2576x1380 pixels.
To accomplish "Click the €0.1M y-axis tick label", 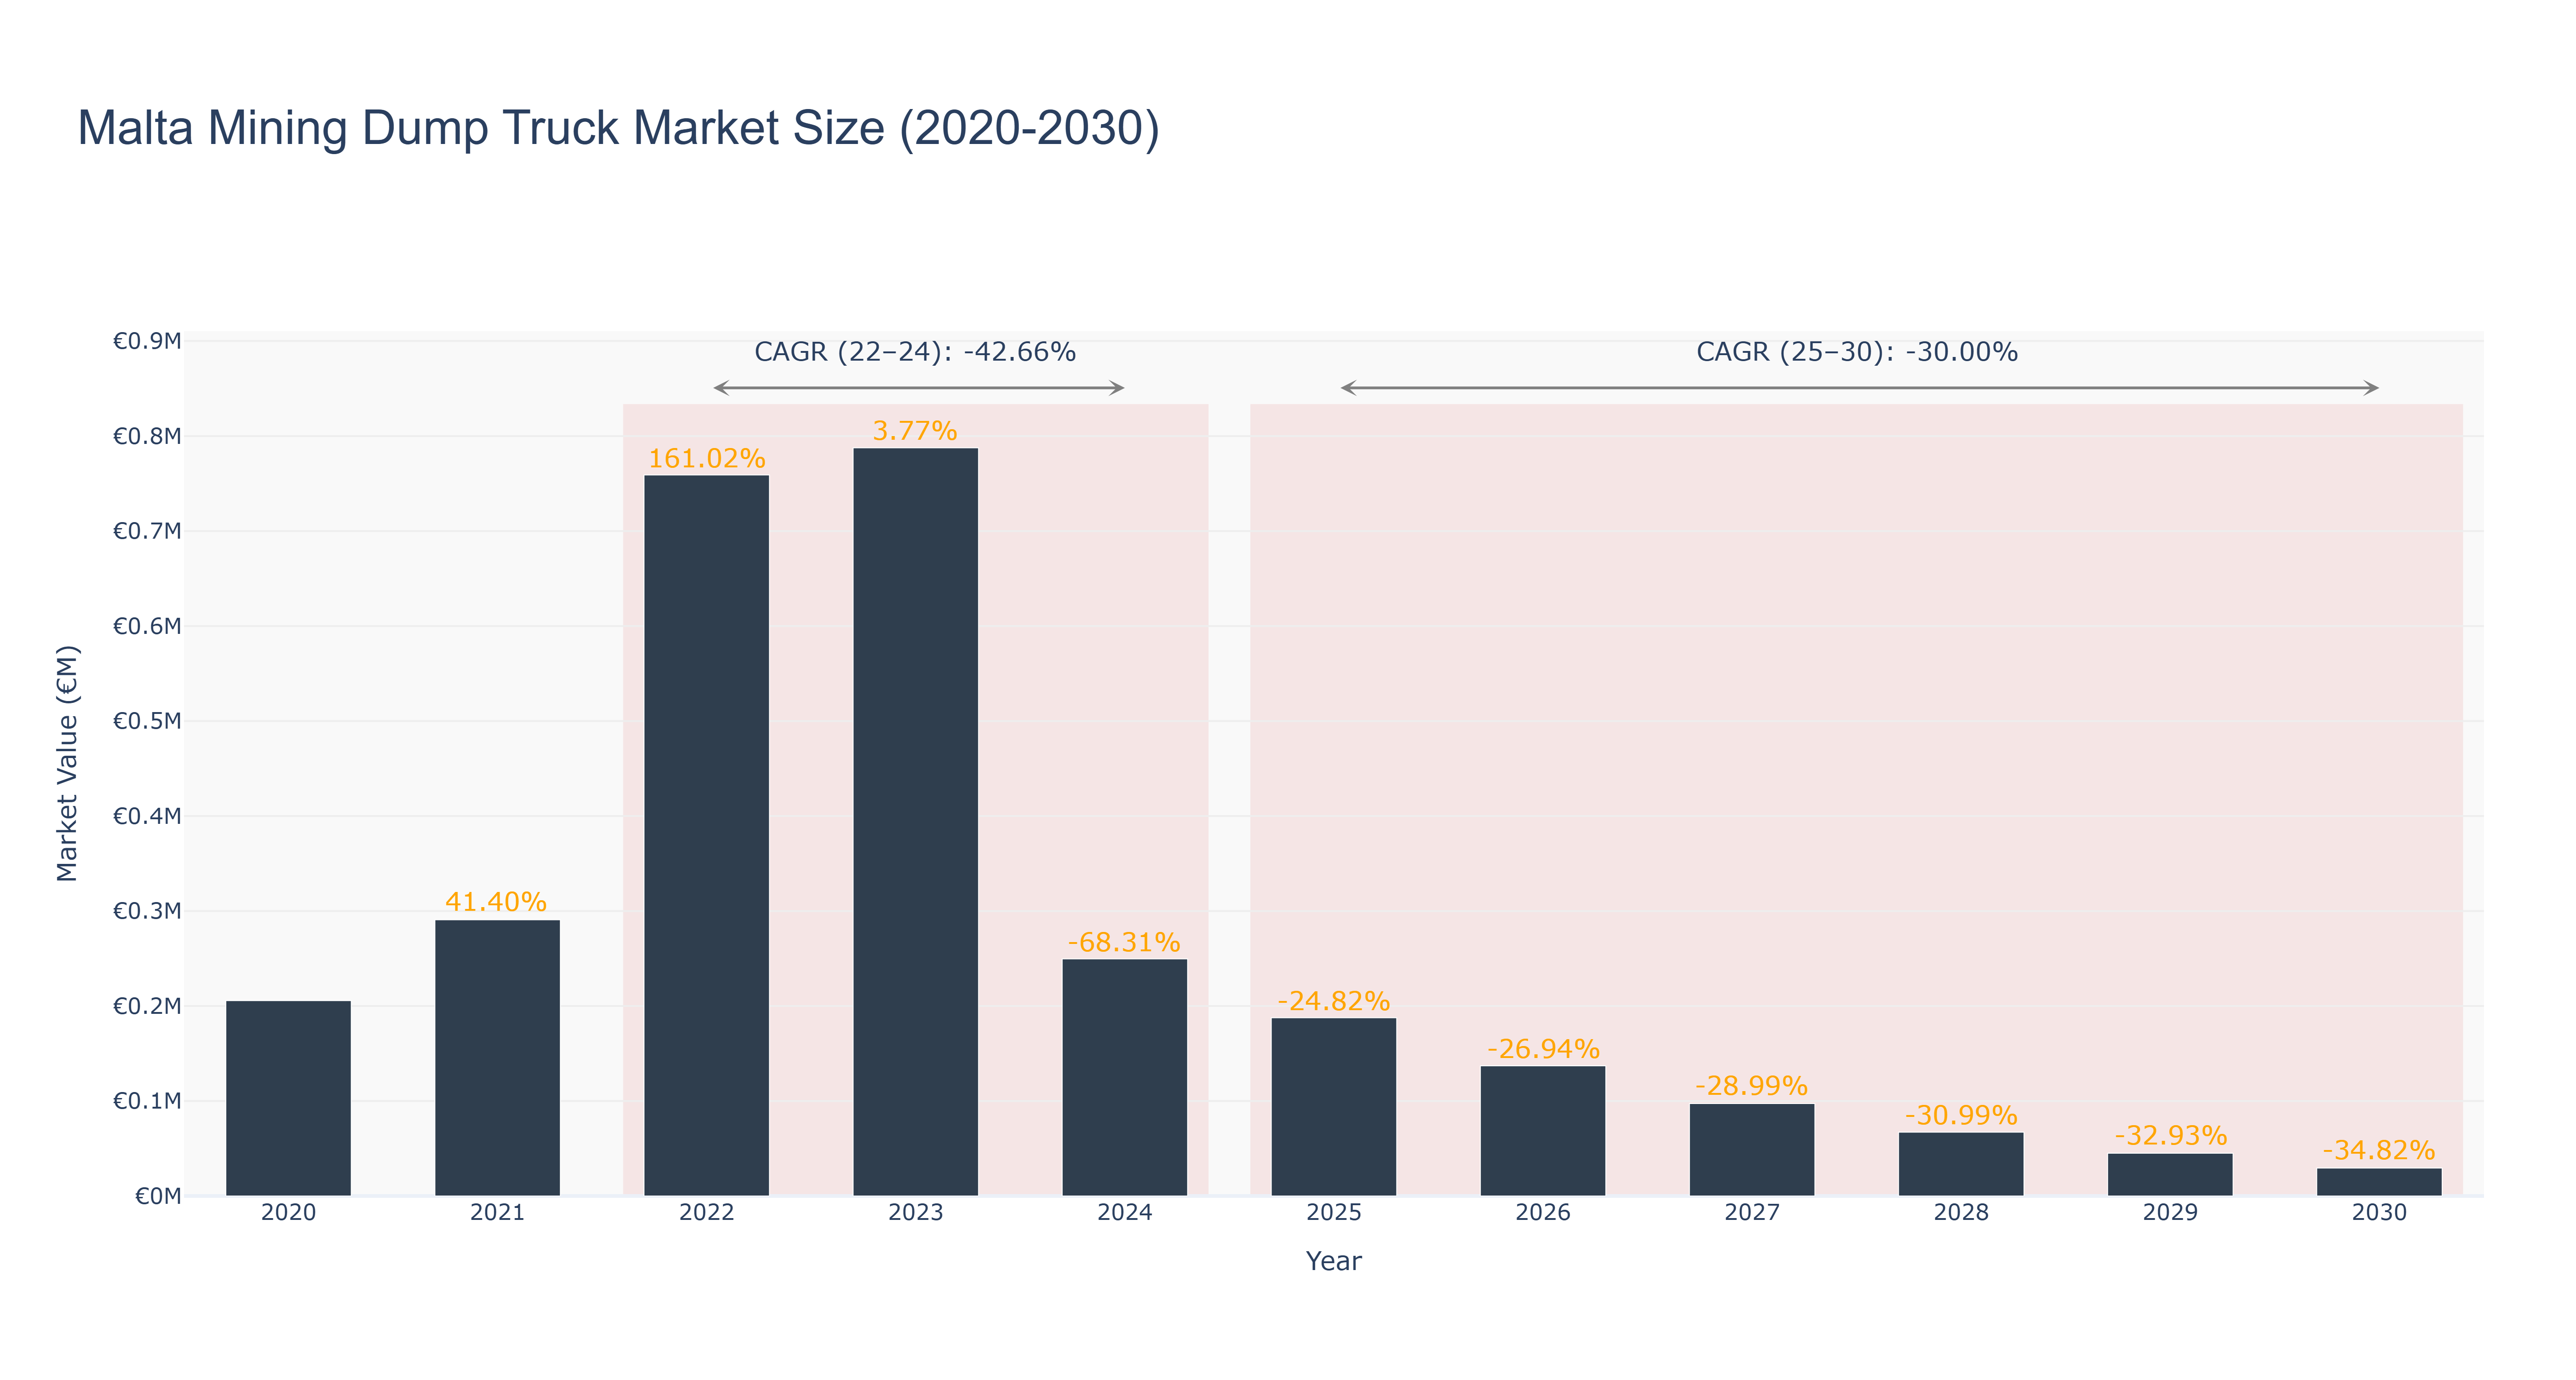I will point(147,1101).
